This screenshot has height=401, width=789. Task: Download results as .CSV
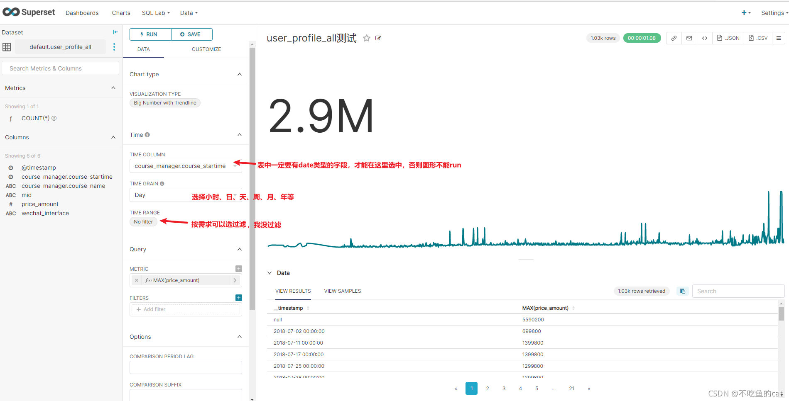pos(758,38)
